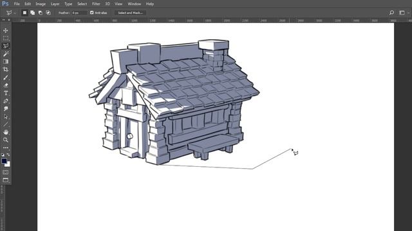Select the Brush tool
Image resolution: width=412 pixels, height=231 pixels.
[x=6, y=78]
